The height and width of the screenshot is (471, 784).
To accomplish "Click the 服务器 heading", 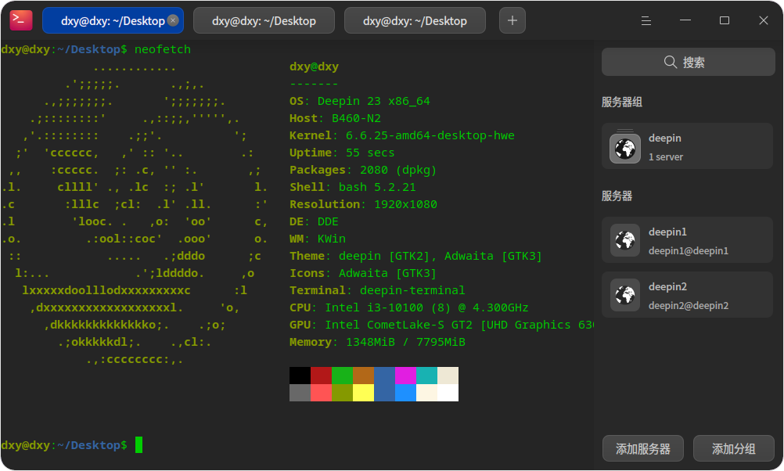I will (x=617, y=196).
